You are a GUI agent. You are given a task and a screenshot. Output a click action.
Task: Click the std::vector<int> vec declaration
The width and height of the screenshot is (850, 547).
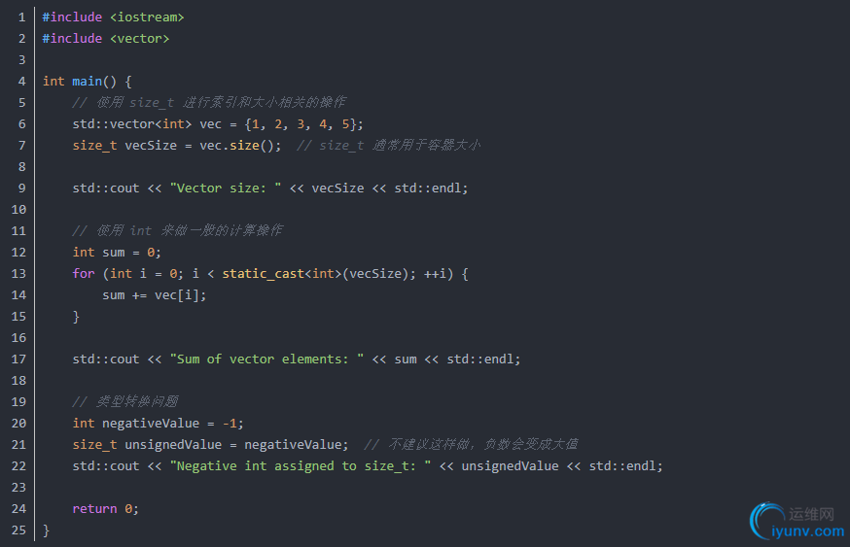(x=218, y=124)
